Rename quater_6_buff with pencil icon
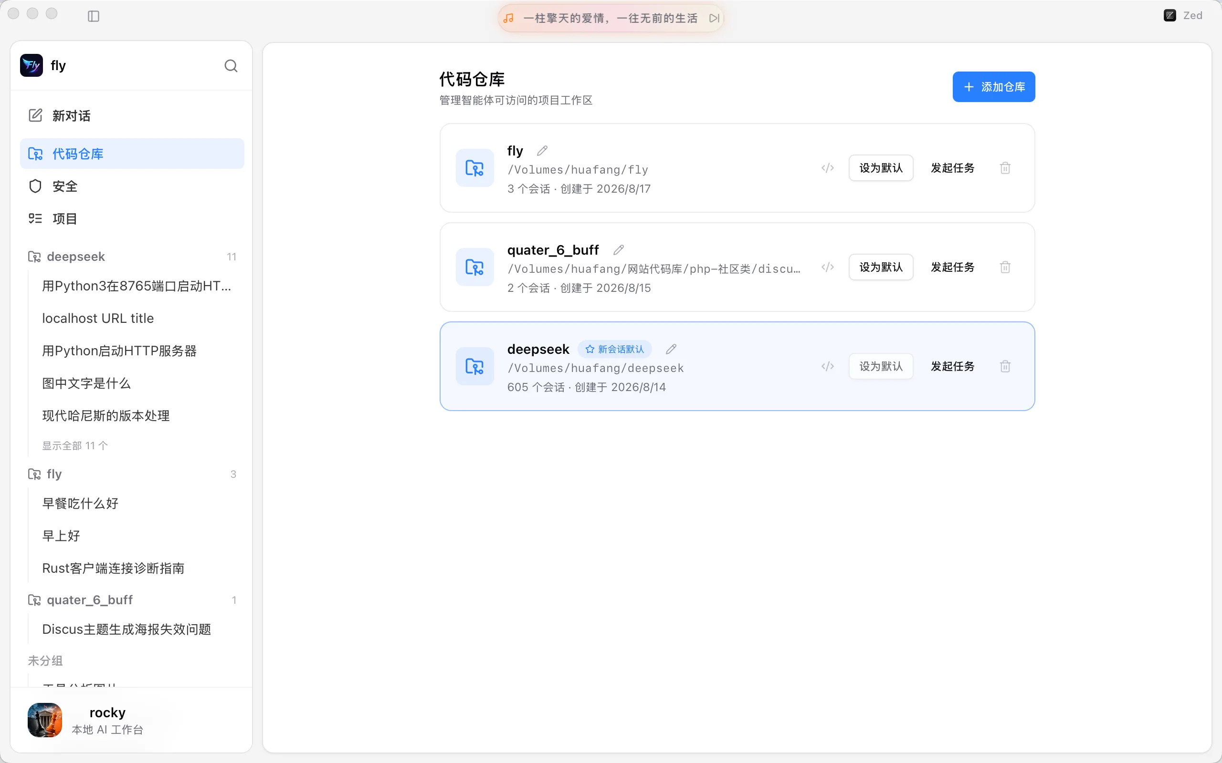The image size is (1222, 763). (x=619, y=250)
